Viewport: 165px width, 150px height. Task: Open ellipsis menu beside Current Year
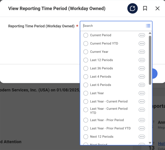[142, 52]
